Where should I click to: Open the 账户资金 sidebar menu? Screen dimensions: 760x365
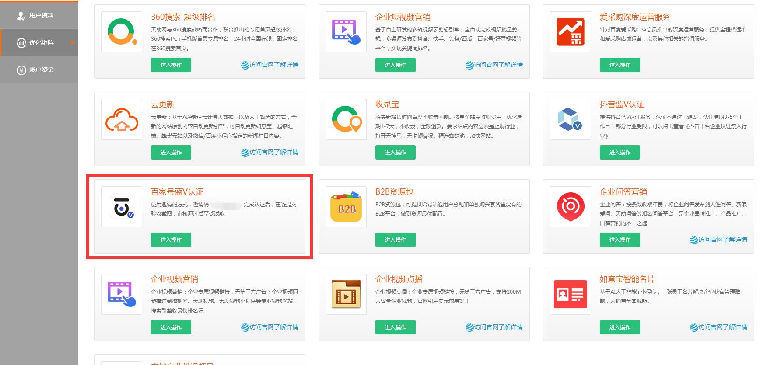point(39,70)
